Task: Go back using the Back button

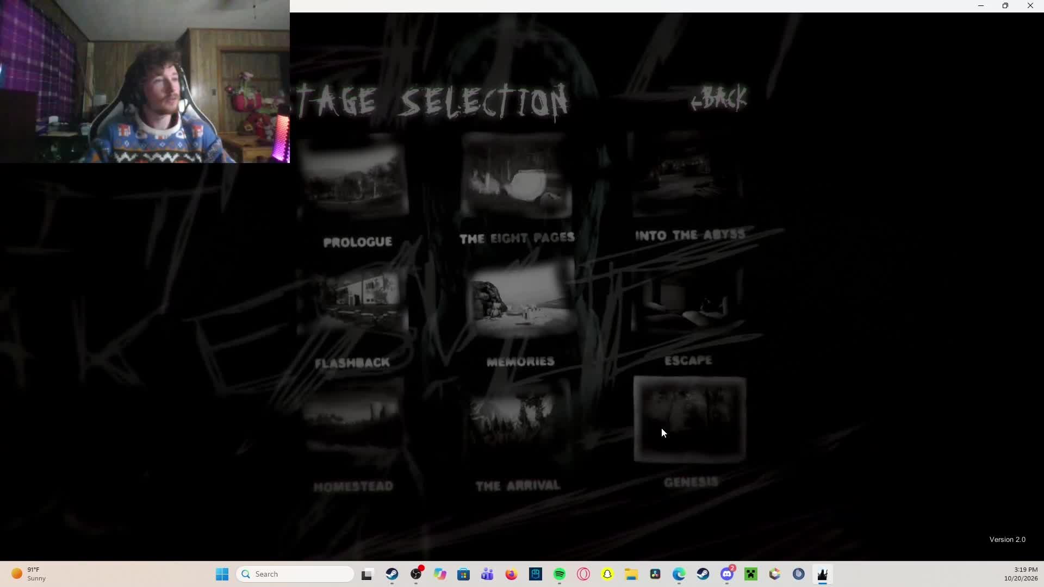Action: pos(719,98)
